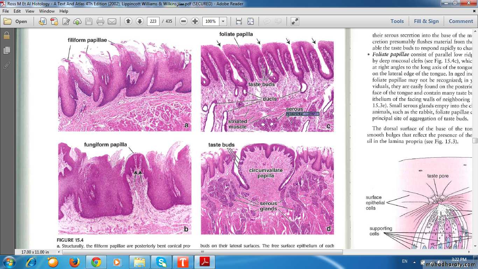Open the View menu
Screen dimensions: 478x269
30,11
